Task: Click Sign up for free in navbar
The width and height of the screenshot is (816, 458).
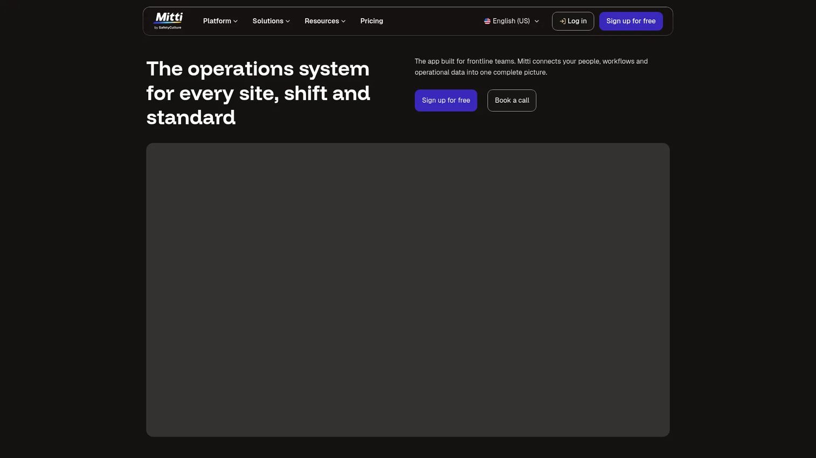Action: 631,21
